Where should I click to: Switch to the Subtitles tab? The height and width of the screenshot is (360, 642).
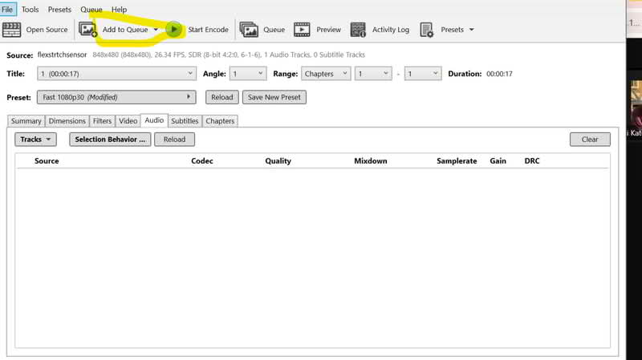(x=184, y=121)
